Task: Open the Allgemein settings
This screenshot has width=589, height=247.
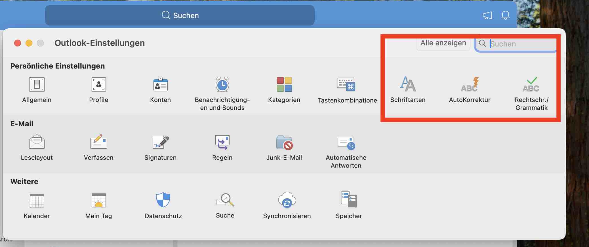Action: click(37, 90)
